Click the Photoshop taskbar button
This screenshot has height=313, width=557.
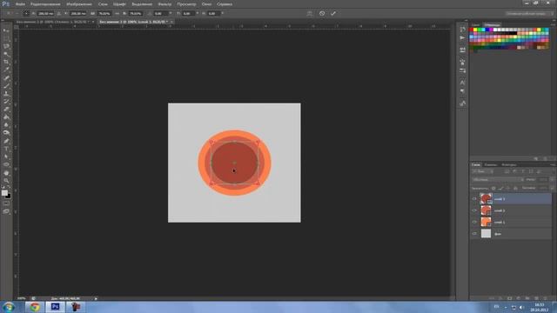(x=55, y=307)
